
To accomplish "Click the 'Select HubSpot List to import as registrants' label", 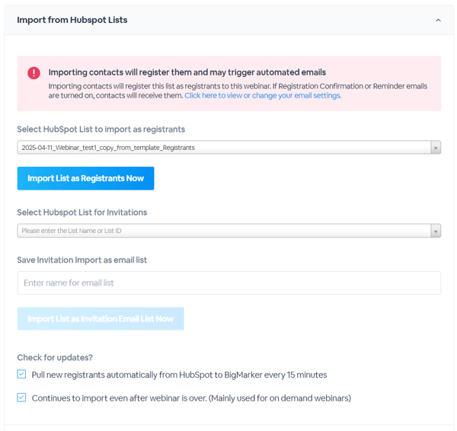I will point(101,129).
